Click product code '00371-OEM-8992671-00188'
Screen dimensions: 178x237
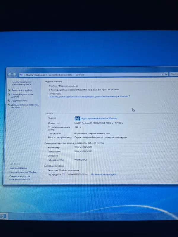tap(75, 174)
